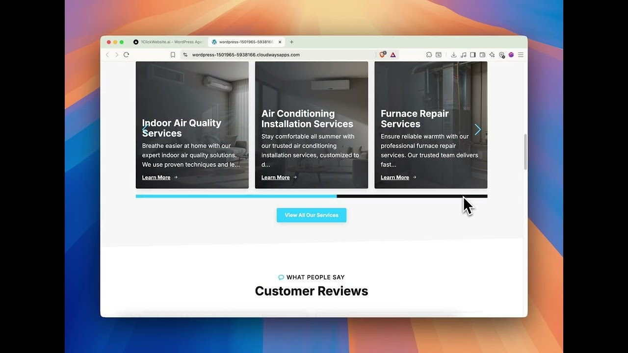Click the View All Our Services button
This screenshot has height=353, width=628.
coord(311,215)
